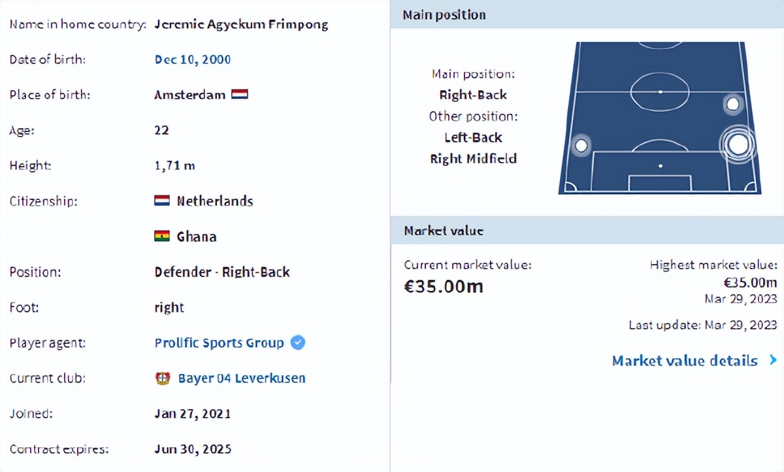Click the Market value section header
784x472 pixels.
[x=444, y=231]
